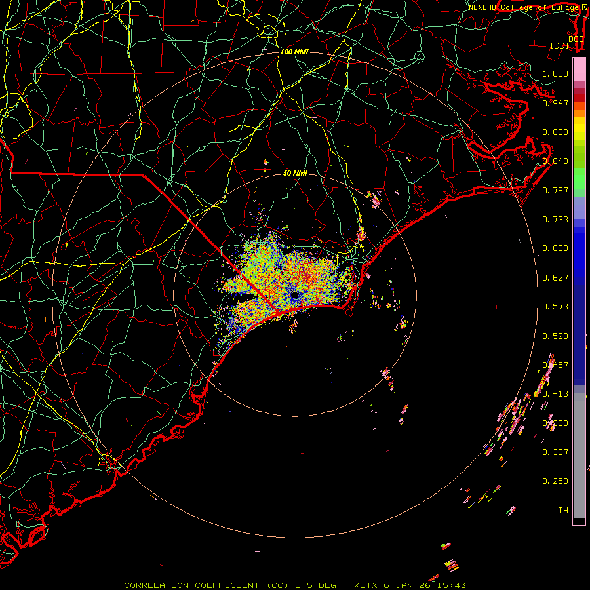The image size is (590, 590).
Task: Click the Correlation Coefficient caption at the bottom
Action: coord(295,585)
